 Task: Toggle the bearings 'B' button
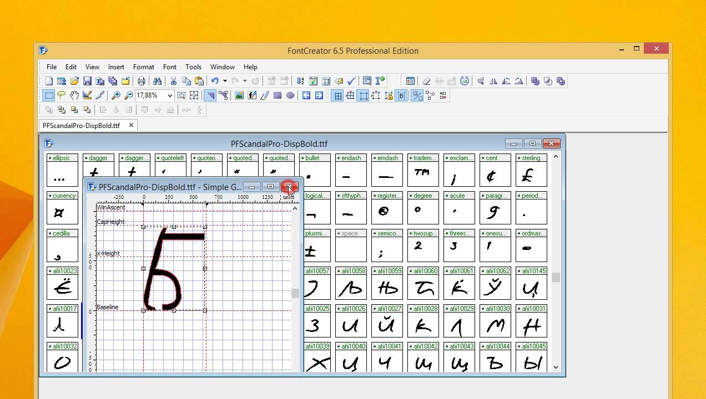coord(402,95)
